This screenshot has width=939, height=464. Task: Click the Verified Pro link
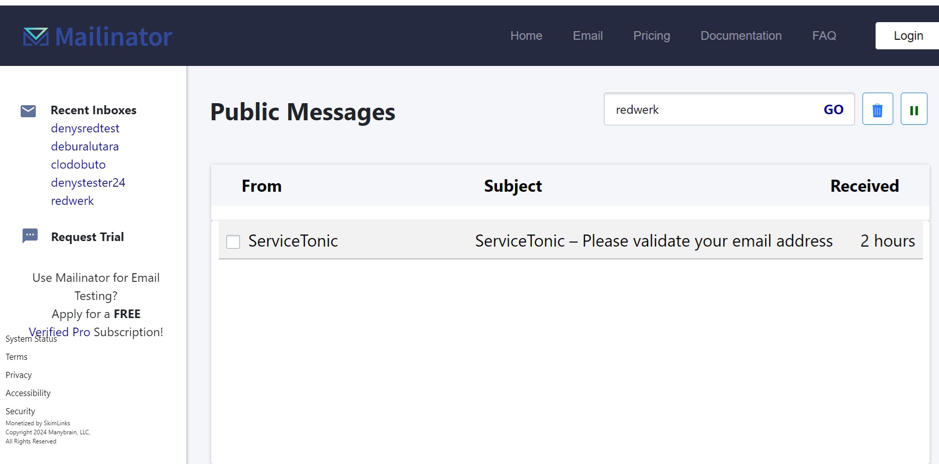pyautogui.click(x=59, y=332)
